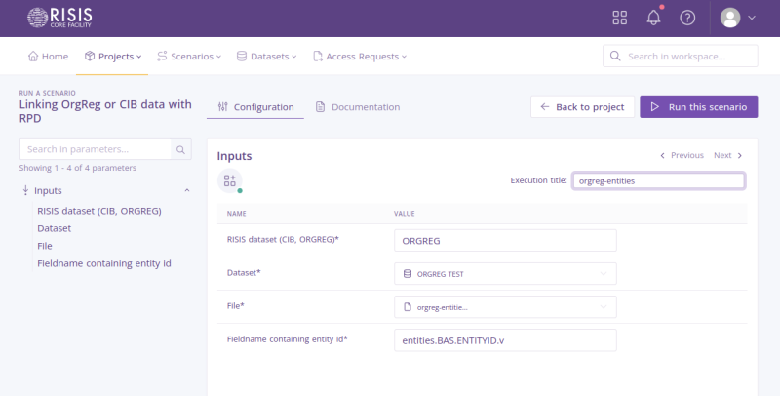The height and width of the screenshot is (396, 780).
Task: Click the search magnifier in parameters box
Action: pyautogui.click(x=181, y=149)
